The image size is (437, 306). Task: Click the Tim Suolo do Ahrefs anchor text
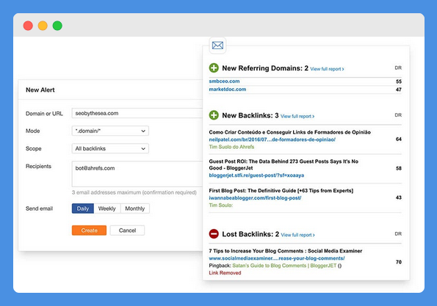pos(231,147)
